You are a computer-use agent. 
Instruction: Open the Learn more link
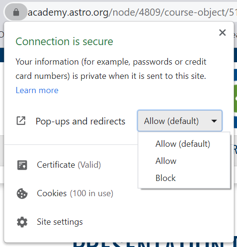pyautogui.click(x=37, y=90)
